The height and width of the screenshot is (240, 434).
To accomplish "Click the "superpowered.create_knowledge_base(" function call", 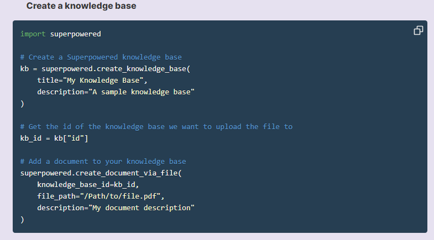I will [x=116, y=69].
